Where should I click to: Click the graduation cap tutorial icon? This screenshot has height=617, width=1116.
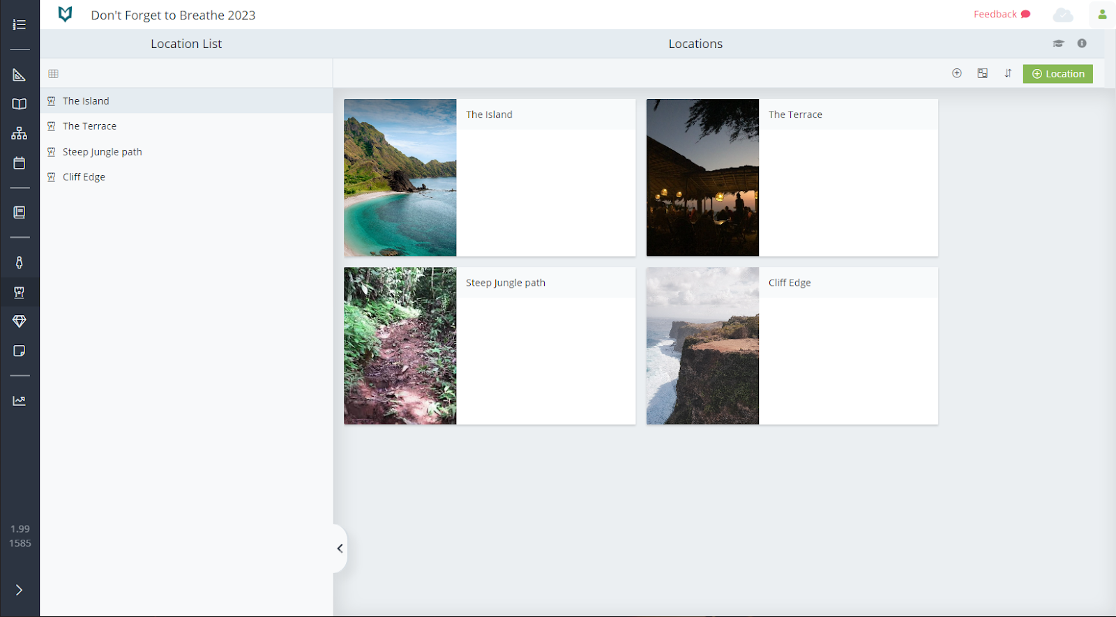pyautogui.click(x=1058, y=43)
